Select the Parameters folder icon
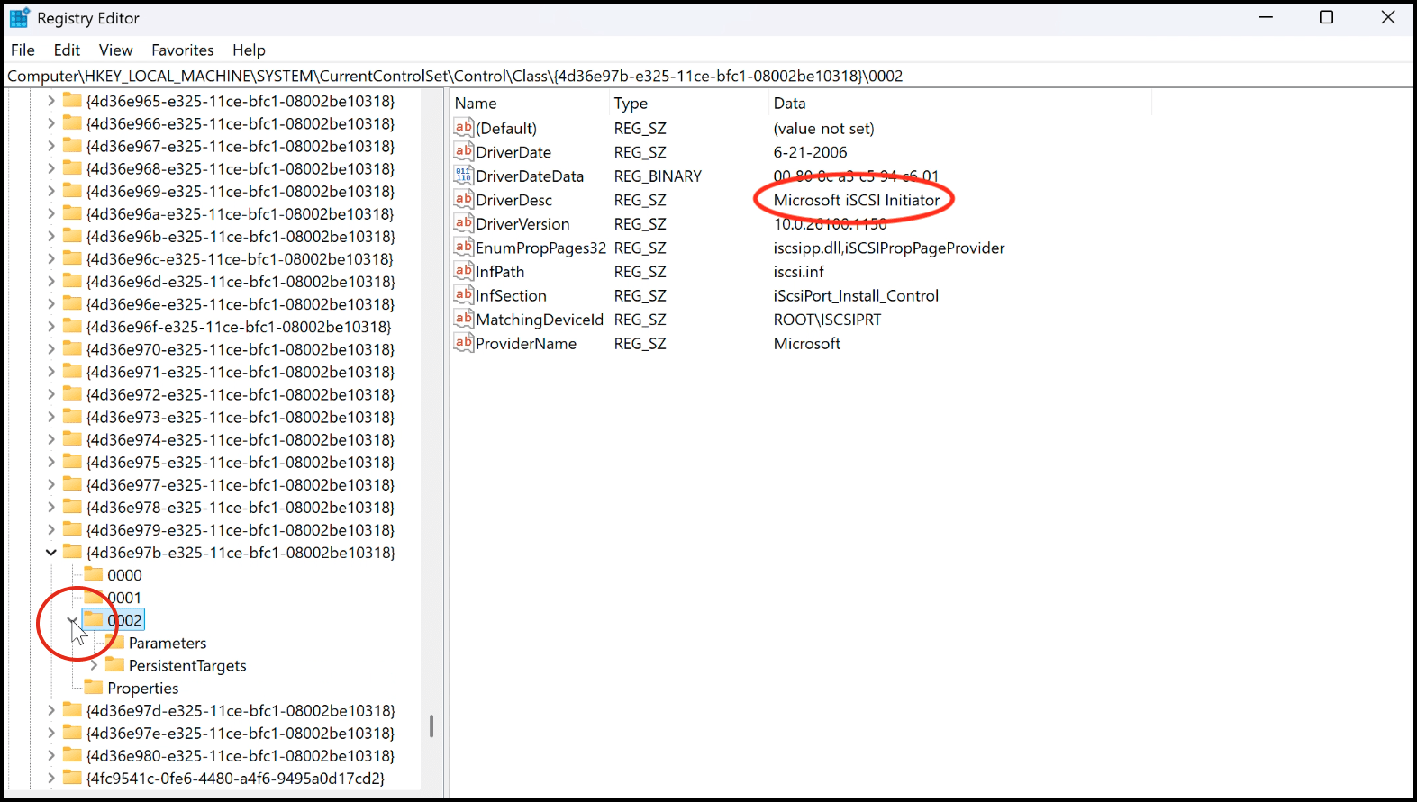Viewport: 1417px width, 802px height. click(x=114, y=643)
